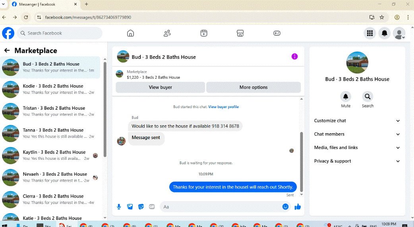Image resolution: width=414 pixels, height=227 pixels.
Task: Open the $1,220 - 3 Beds 2 Baths House listing
Action: pos(153,78)
